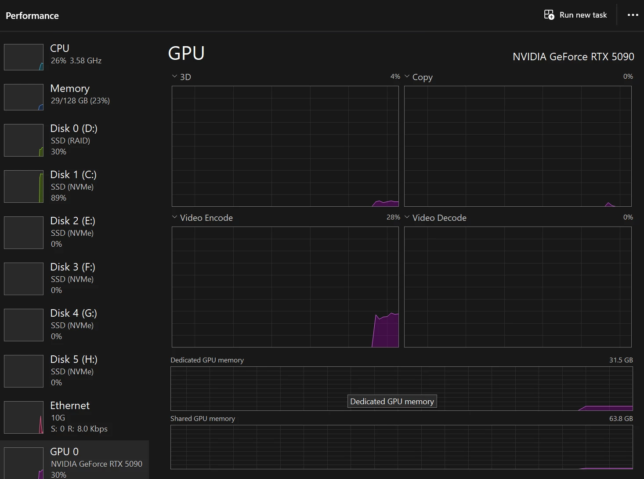Click the 29/128 GB (23%) memory text
This screenshot has height=479, width=644.
[80, 100]
